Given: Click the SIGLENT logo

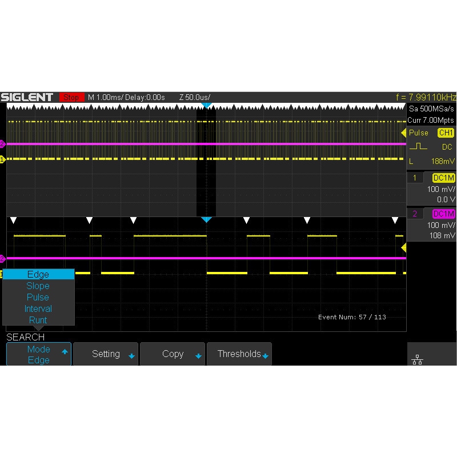Looking at the screenshot, I should click(27, 97).
